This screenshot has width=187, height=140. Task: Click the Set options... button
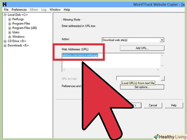tap(142, 87)
